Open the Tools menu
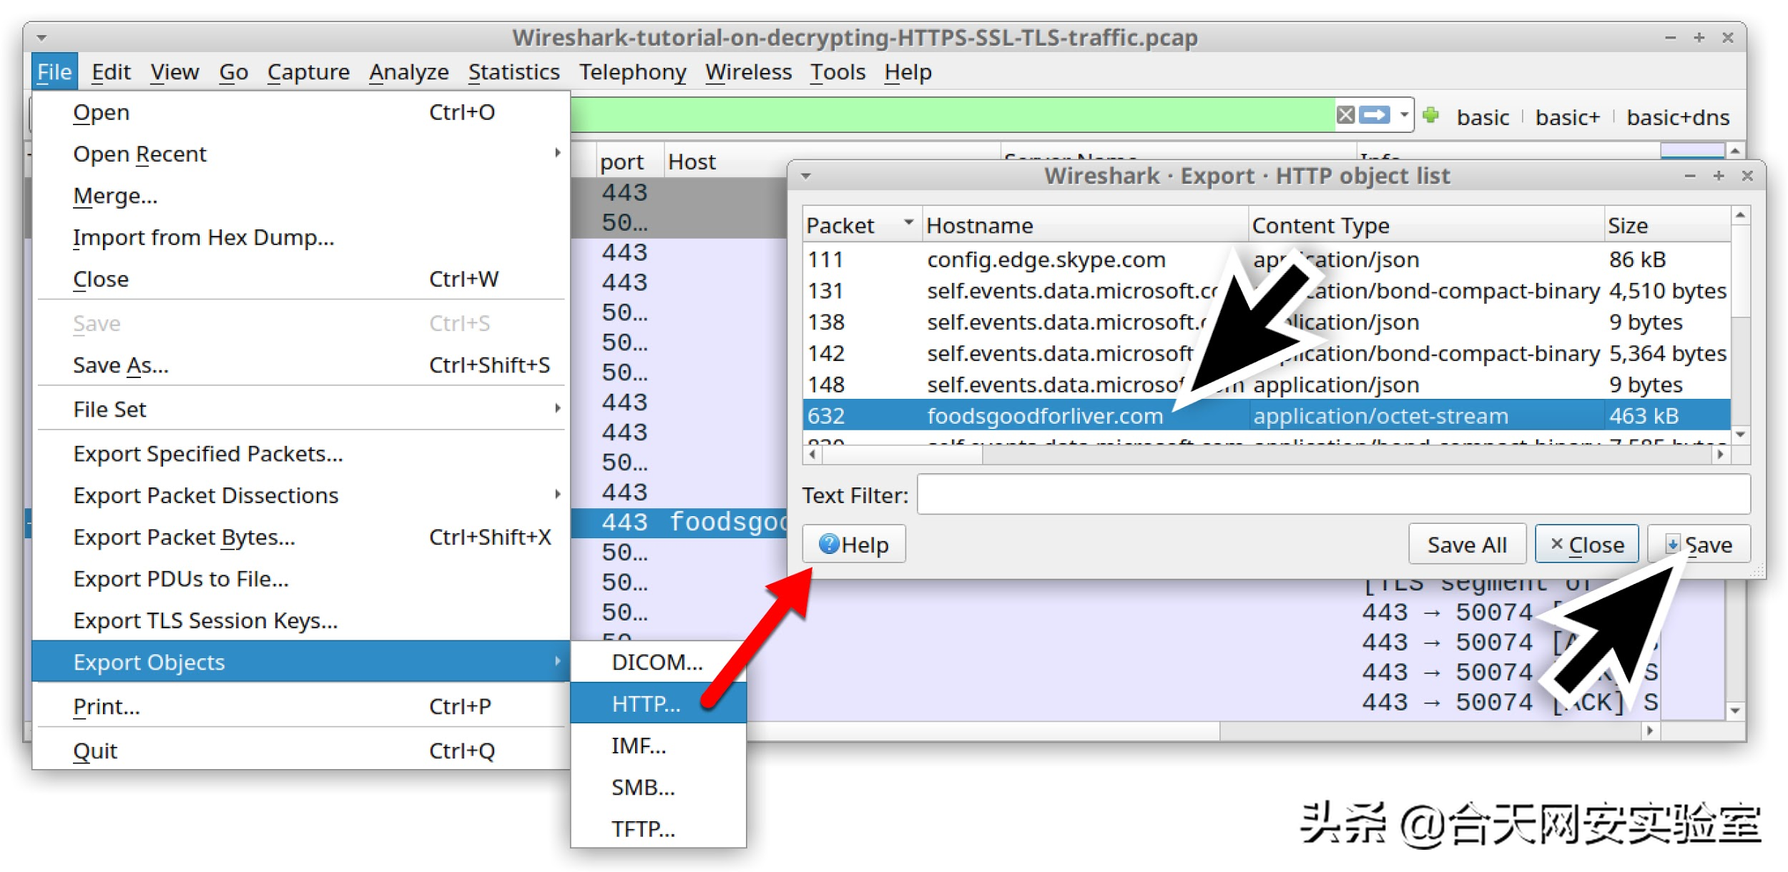Viewport: 1788px width, 872px height. tap(837, 71)
